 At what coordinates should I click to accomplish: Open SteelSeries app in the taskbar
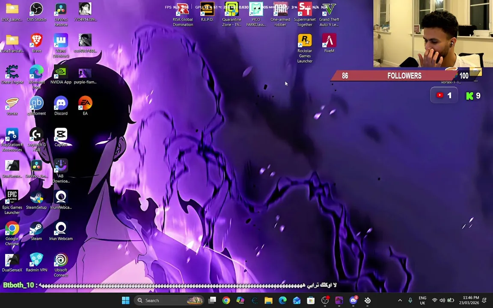[x=368, y=300]
